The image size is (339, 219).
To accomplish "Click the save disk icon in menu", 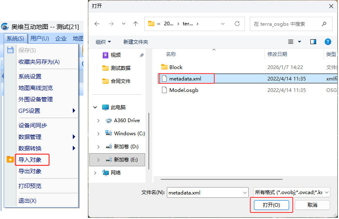I will pyautogui.click(x=10, y=50).
